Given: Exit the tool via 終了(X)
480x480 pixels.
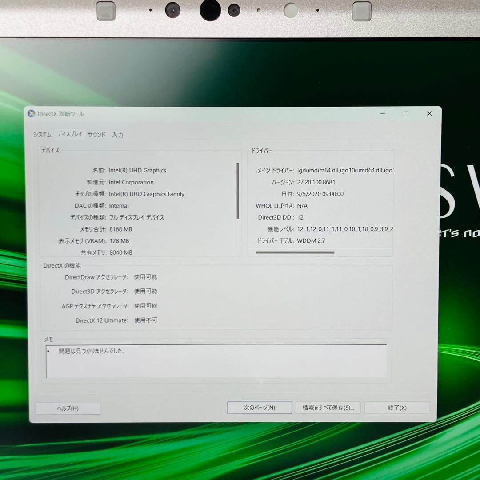Looking at the screenshot, I should coord(397,408).
